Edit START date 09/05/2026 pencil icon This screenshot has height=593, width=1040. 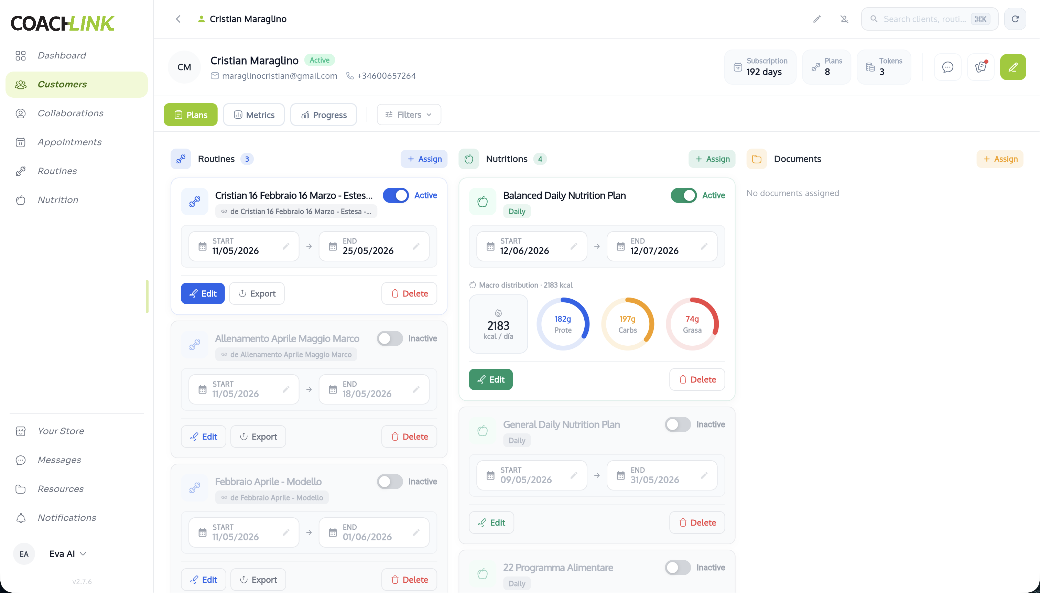(x=574, y=475)
